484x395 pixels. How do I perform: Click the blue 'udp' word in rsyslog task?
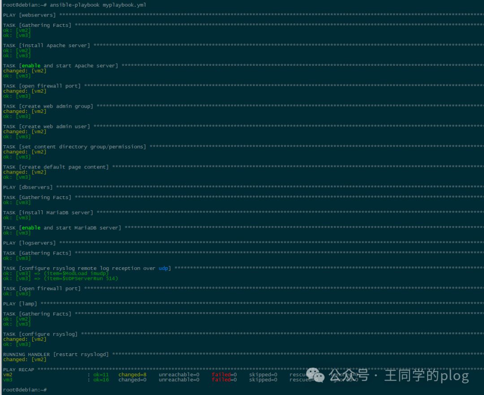(163, 269)
